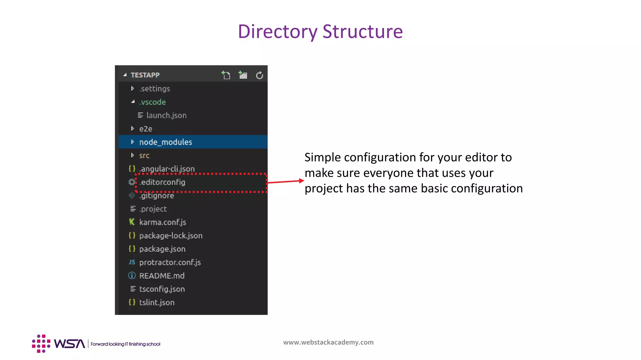This screenshot has height=360, width=641.
Task: Collapse the TESTAPP root folder arrow
Action: (125, 75)
